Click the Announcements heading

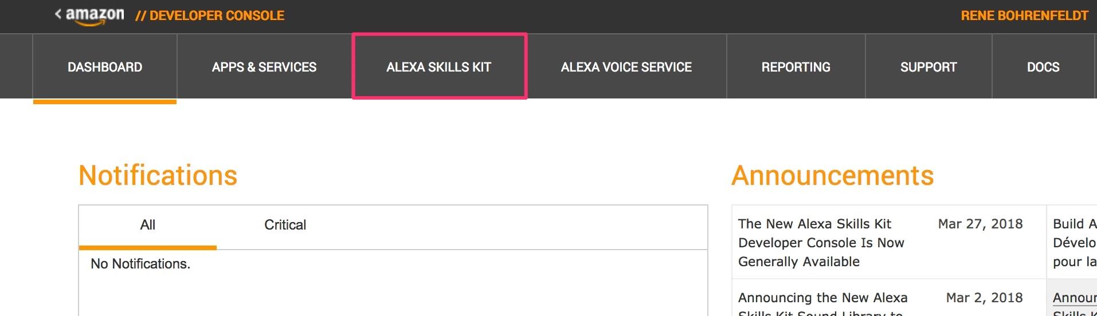(832, 176)
